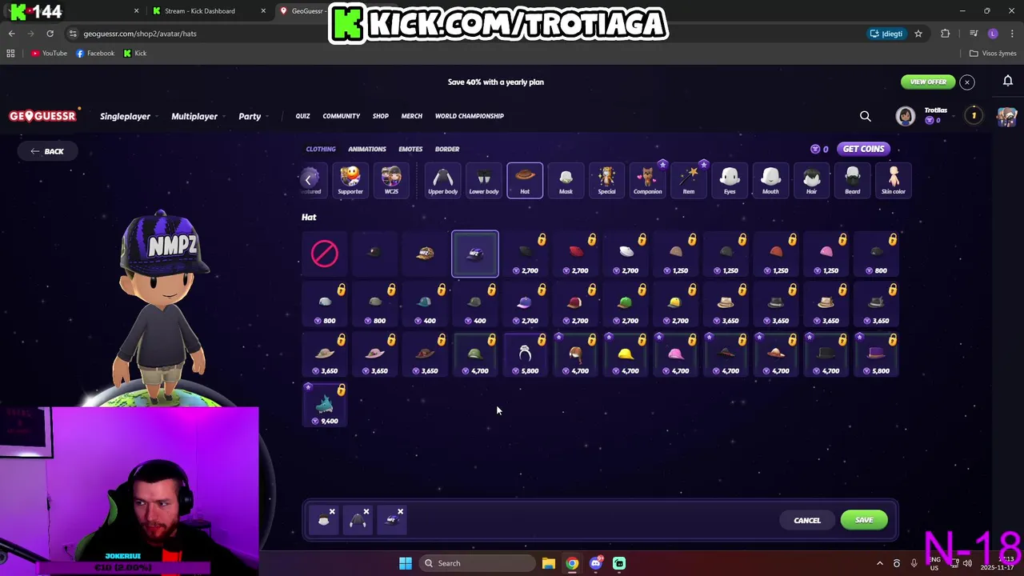
Task: Remove the cap item from the tray
Action: (x=400, y=512)
